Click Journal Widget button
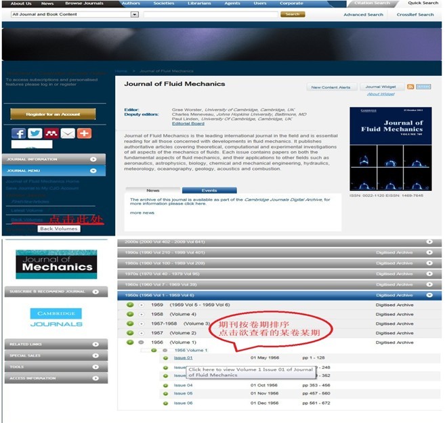Viewport: 445px width, 423px height. click(381, 87)
